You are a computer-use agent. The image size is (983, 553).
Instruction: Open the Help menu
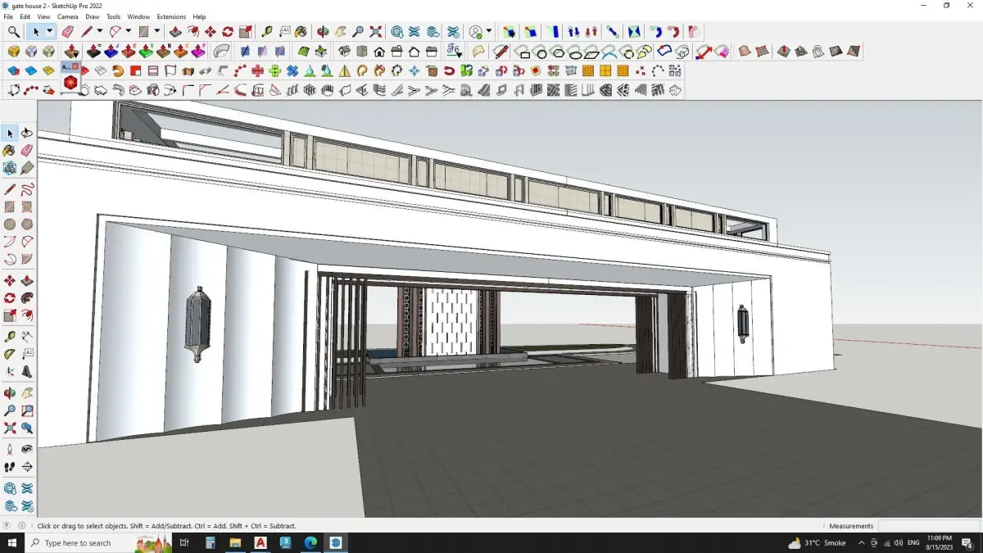(199, 16)
